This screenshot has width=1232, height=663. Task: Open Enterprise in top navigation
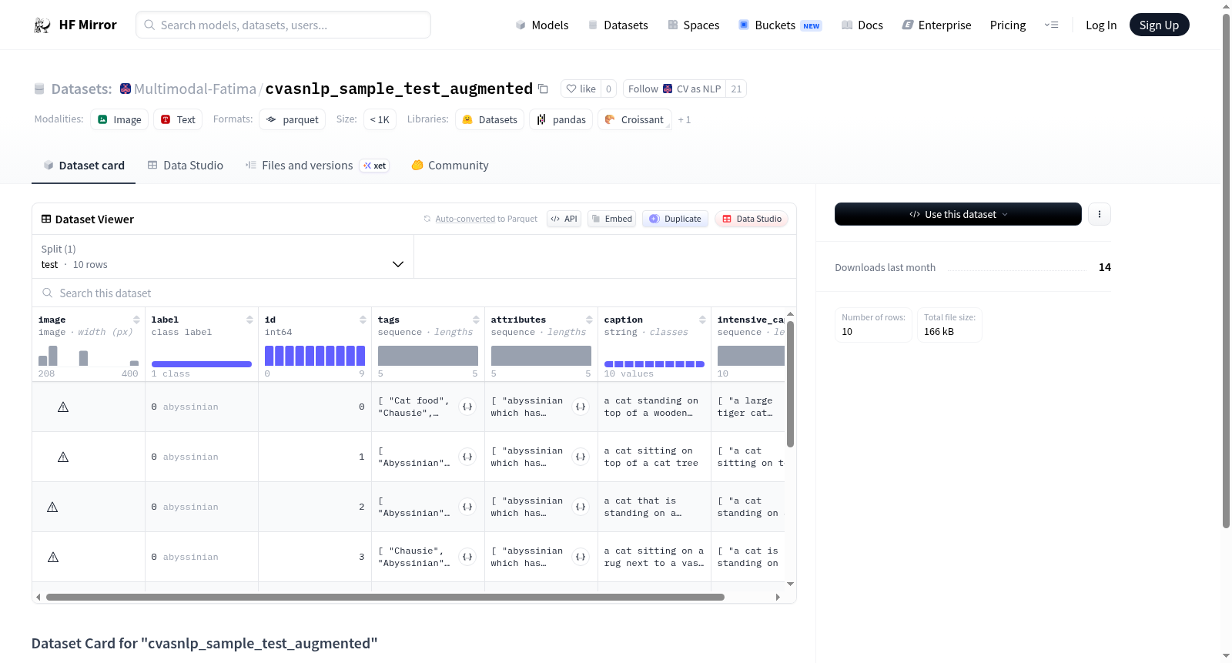(x=936, y=25)
